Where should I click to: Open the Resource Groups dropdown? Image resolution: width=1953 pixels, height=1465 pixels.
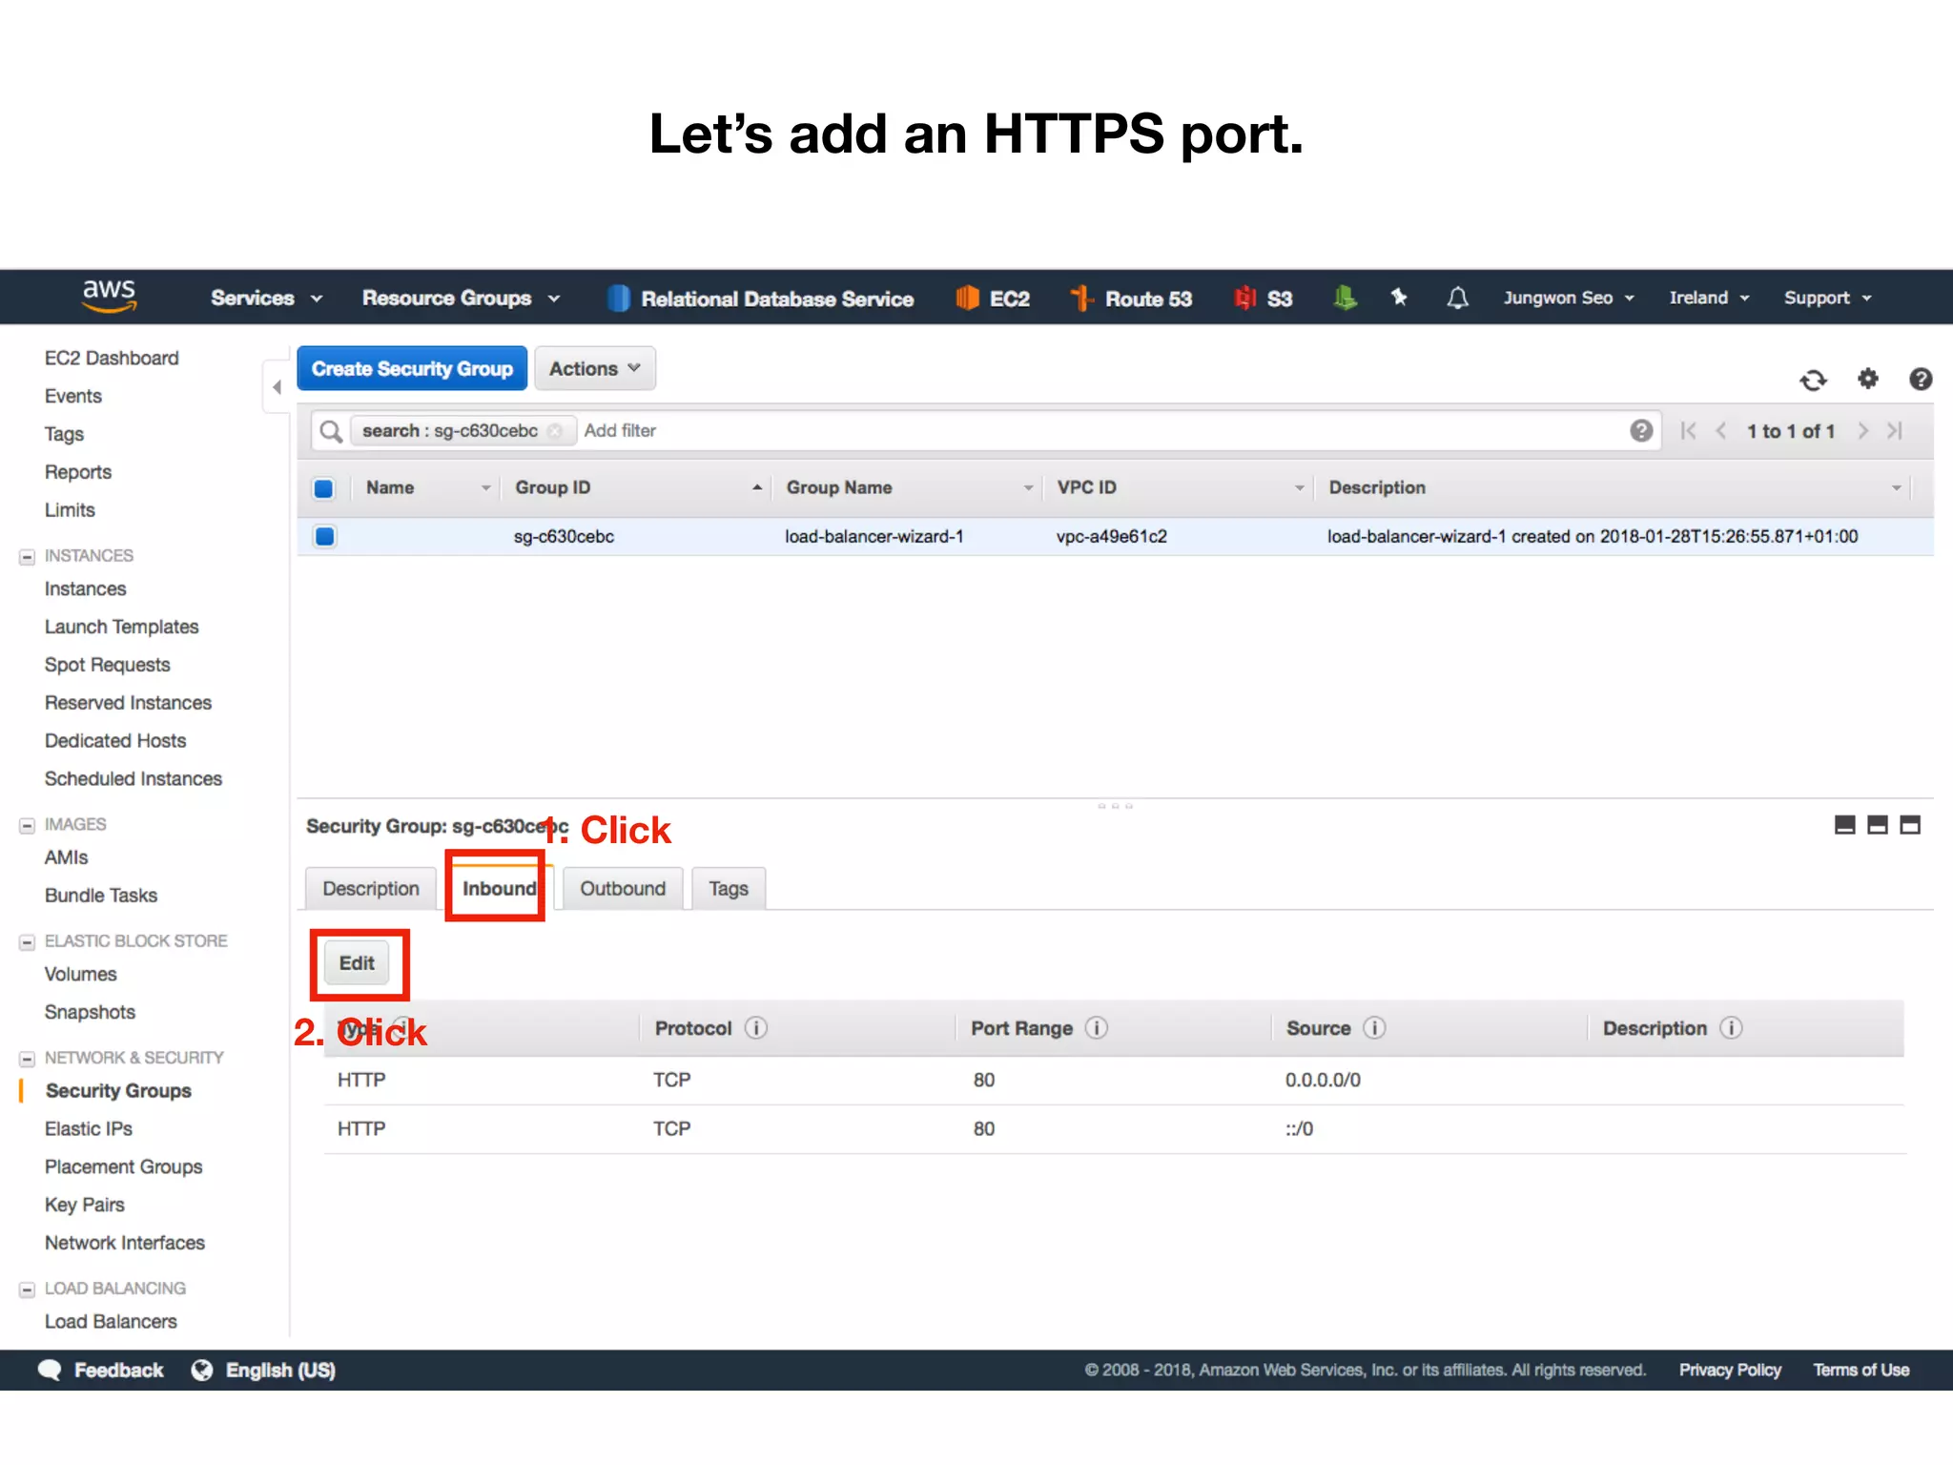[462, 299]
